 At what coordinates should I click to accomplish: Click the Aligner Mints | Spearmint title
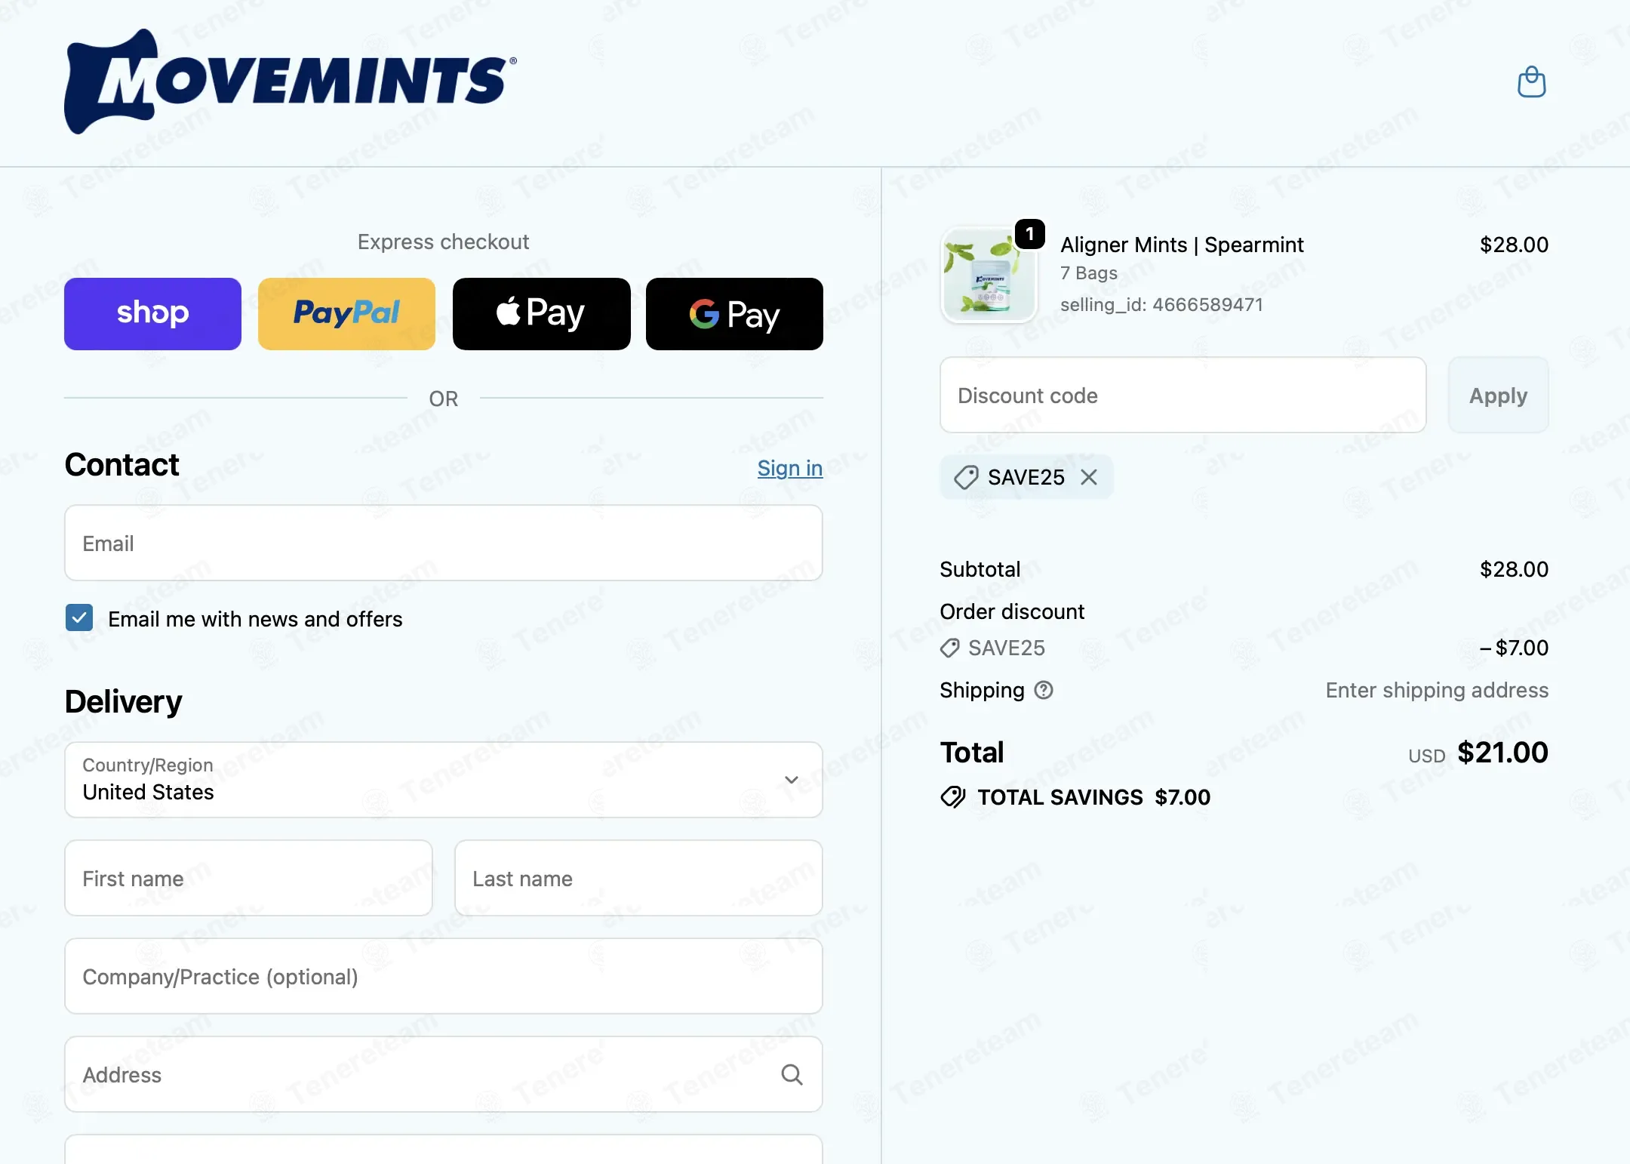point(1182,245)
